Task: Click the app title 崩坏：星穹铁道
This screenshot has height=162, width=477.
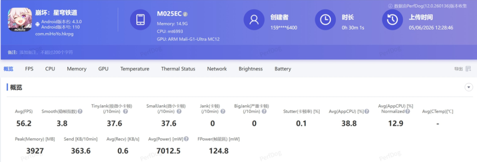Action: [56, 12]
